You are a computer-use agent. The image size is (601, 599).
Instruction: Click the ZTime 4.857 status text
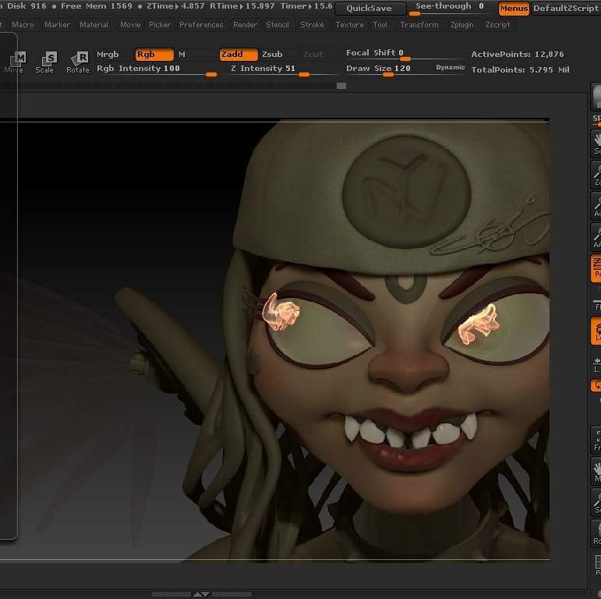point(175,6)
